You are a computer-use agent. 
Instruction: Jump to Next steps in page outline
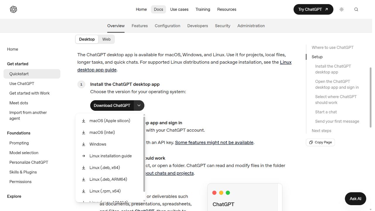[322, 131]
